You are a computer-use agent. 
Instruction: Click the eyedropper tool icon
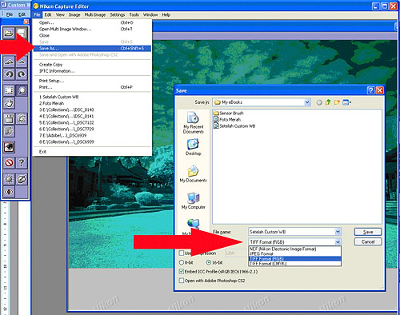coord(22,179)
